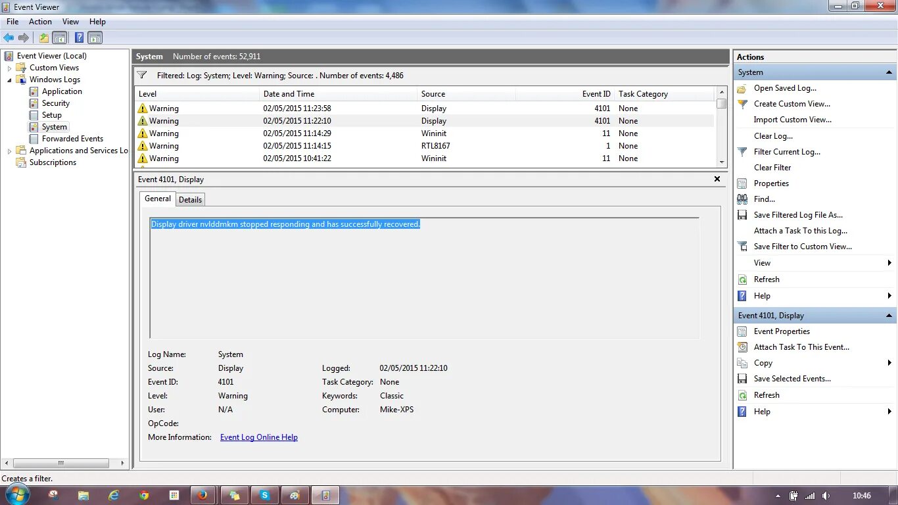Select the Application log

click(x=62, y=91)
